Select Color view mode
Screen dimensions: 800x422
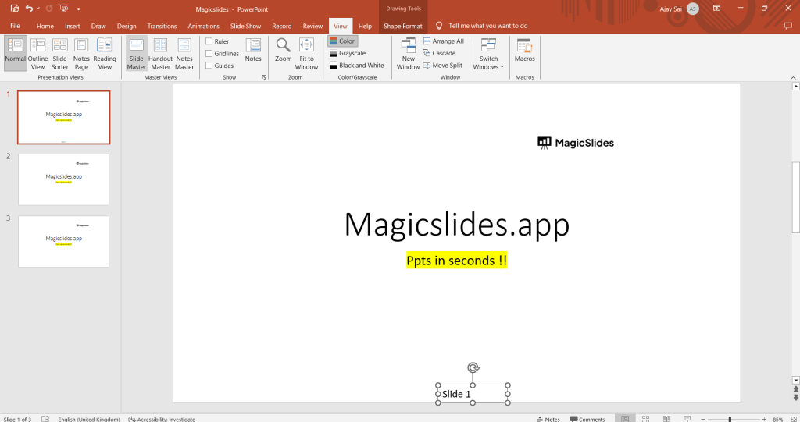pyautogui.click(x=342, y=41)
